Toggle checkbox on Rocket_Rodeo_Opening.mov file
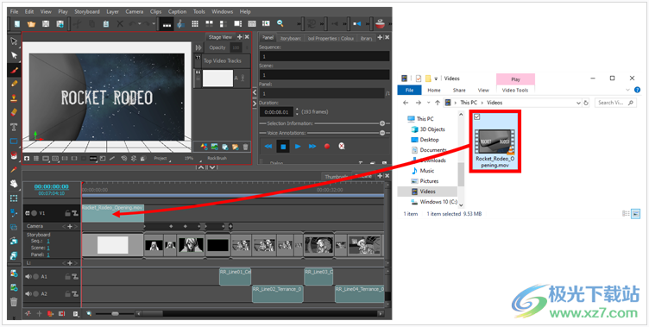 [476, 117]
